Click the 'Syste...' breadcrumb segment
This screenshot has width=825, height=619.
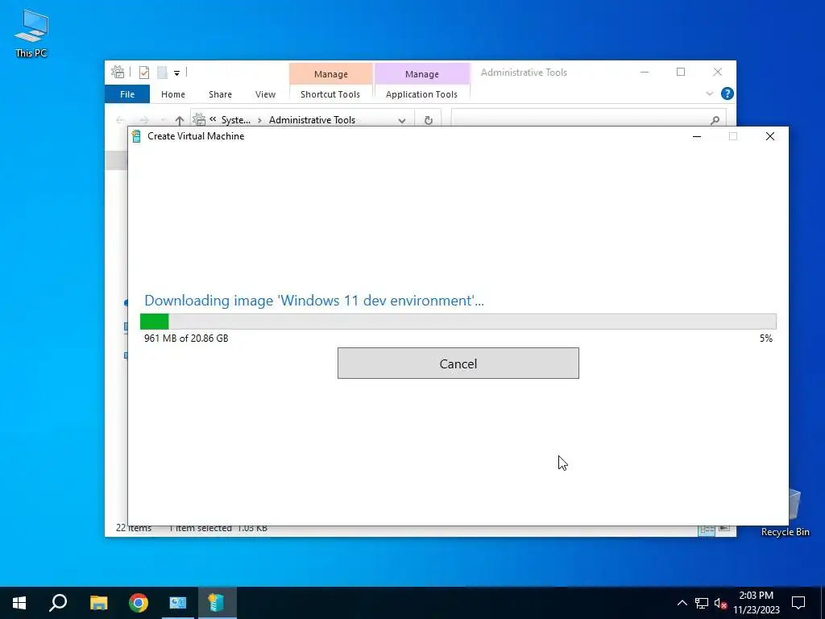236,119
